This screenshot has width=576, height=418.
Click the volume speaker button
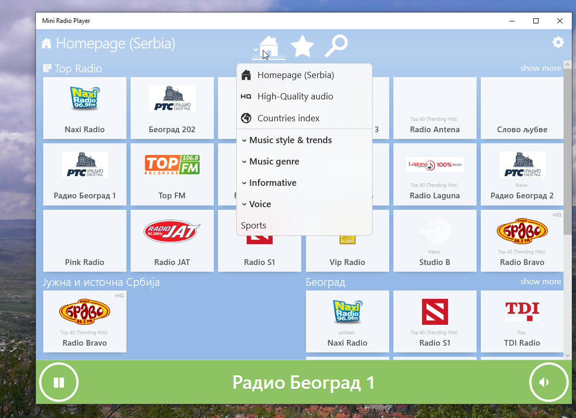(548, 382)
